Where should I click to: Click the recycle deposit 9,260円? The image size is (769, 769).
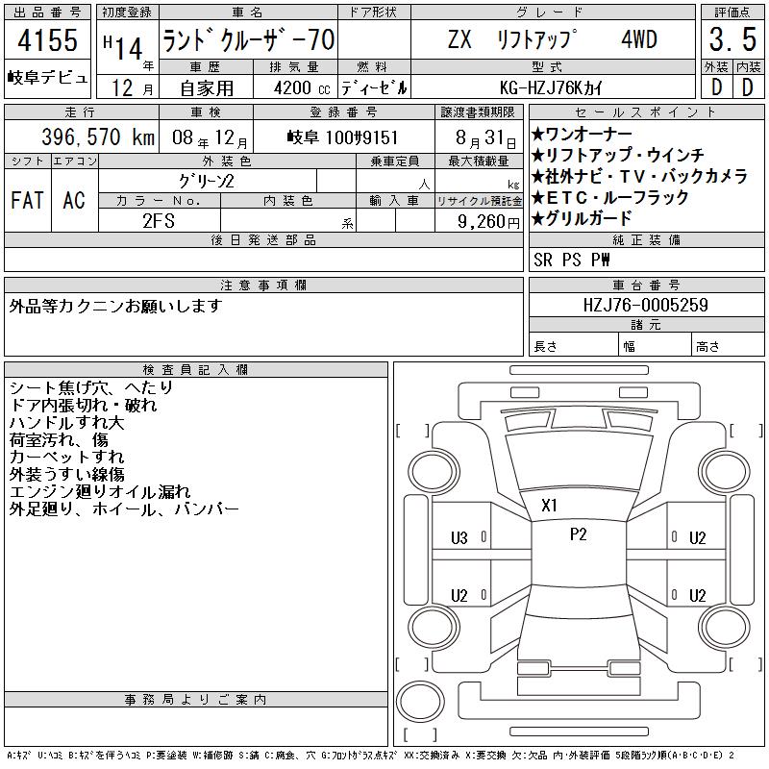[x=488, y=222]
